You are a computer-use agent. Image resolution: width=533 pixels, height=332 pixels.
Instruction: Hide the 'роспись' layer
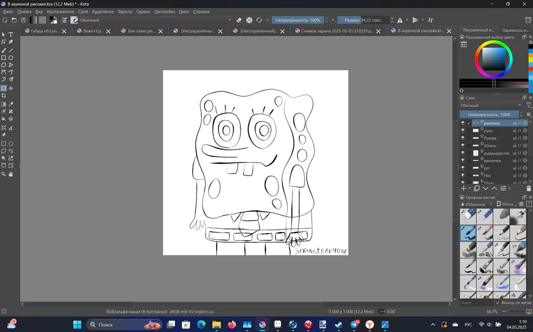click(x=463, y=123)
